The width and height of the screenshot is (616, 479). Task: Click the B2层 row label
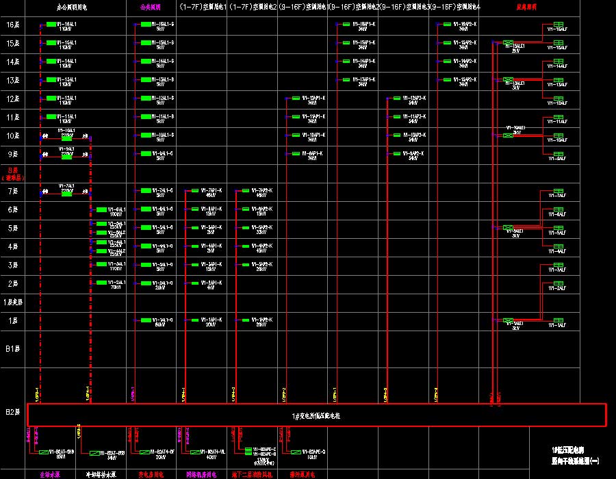coord(13,412)
